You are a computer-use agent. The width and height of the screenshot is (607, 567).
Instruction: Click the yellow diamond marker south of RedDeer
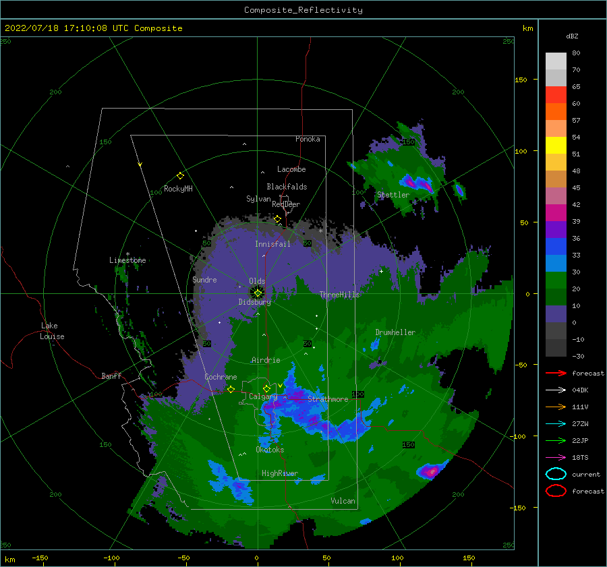[x=277, y=219]
